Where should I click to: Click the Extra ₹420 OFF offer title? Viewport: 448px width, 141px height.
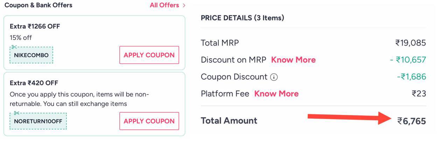(34, 83)
